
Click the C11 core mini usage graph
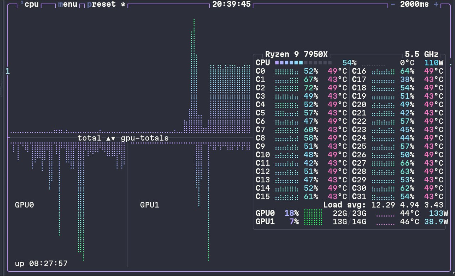point(287,163)
